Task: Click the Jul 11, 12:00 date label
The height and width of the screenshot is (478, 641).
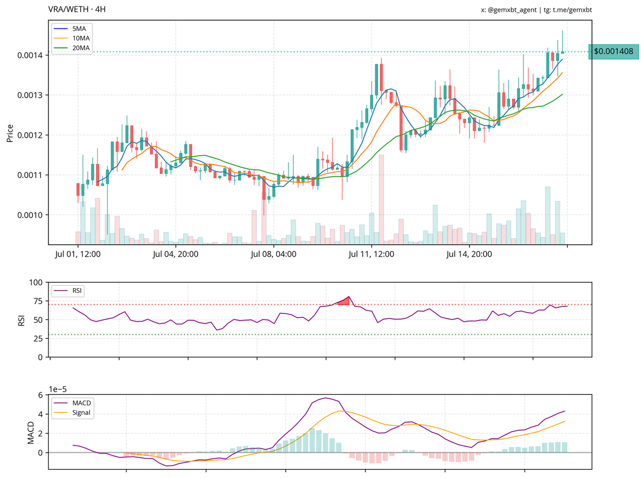Action: 371,254
